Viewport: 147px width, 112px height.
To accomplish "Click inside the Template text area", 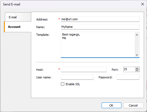I will click(x=98, y=45).
